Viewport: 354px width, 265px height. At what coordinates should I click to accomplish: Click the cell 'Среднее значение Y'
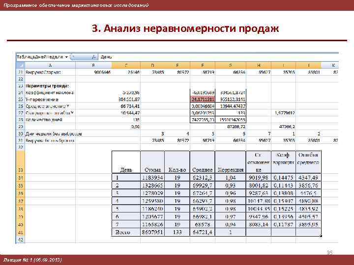50,106
